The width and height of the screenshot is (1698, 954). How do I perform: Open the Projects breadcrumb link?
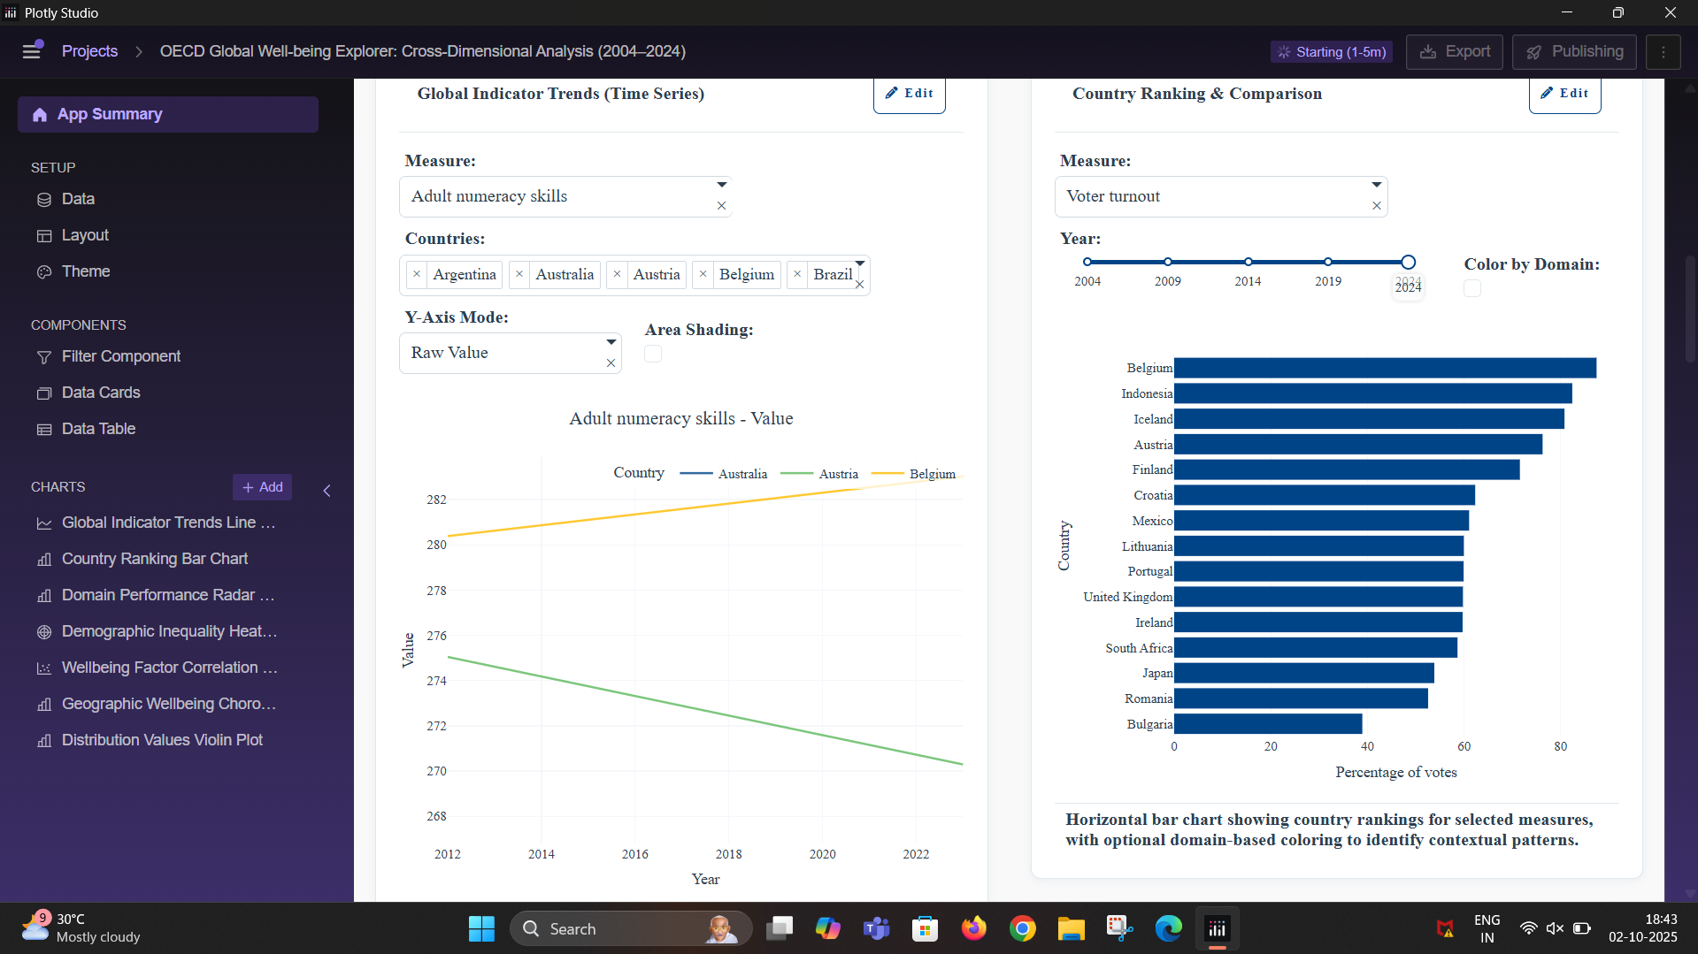coord(89,51)
